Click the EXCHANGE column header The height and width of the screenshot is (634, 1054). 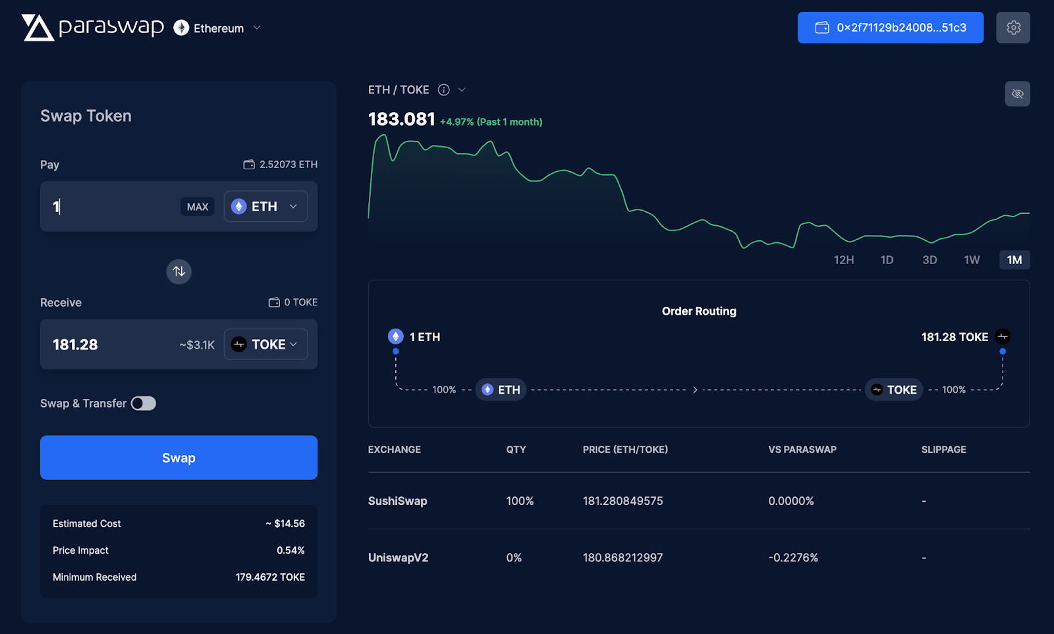(x=394, y=450)
